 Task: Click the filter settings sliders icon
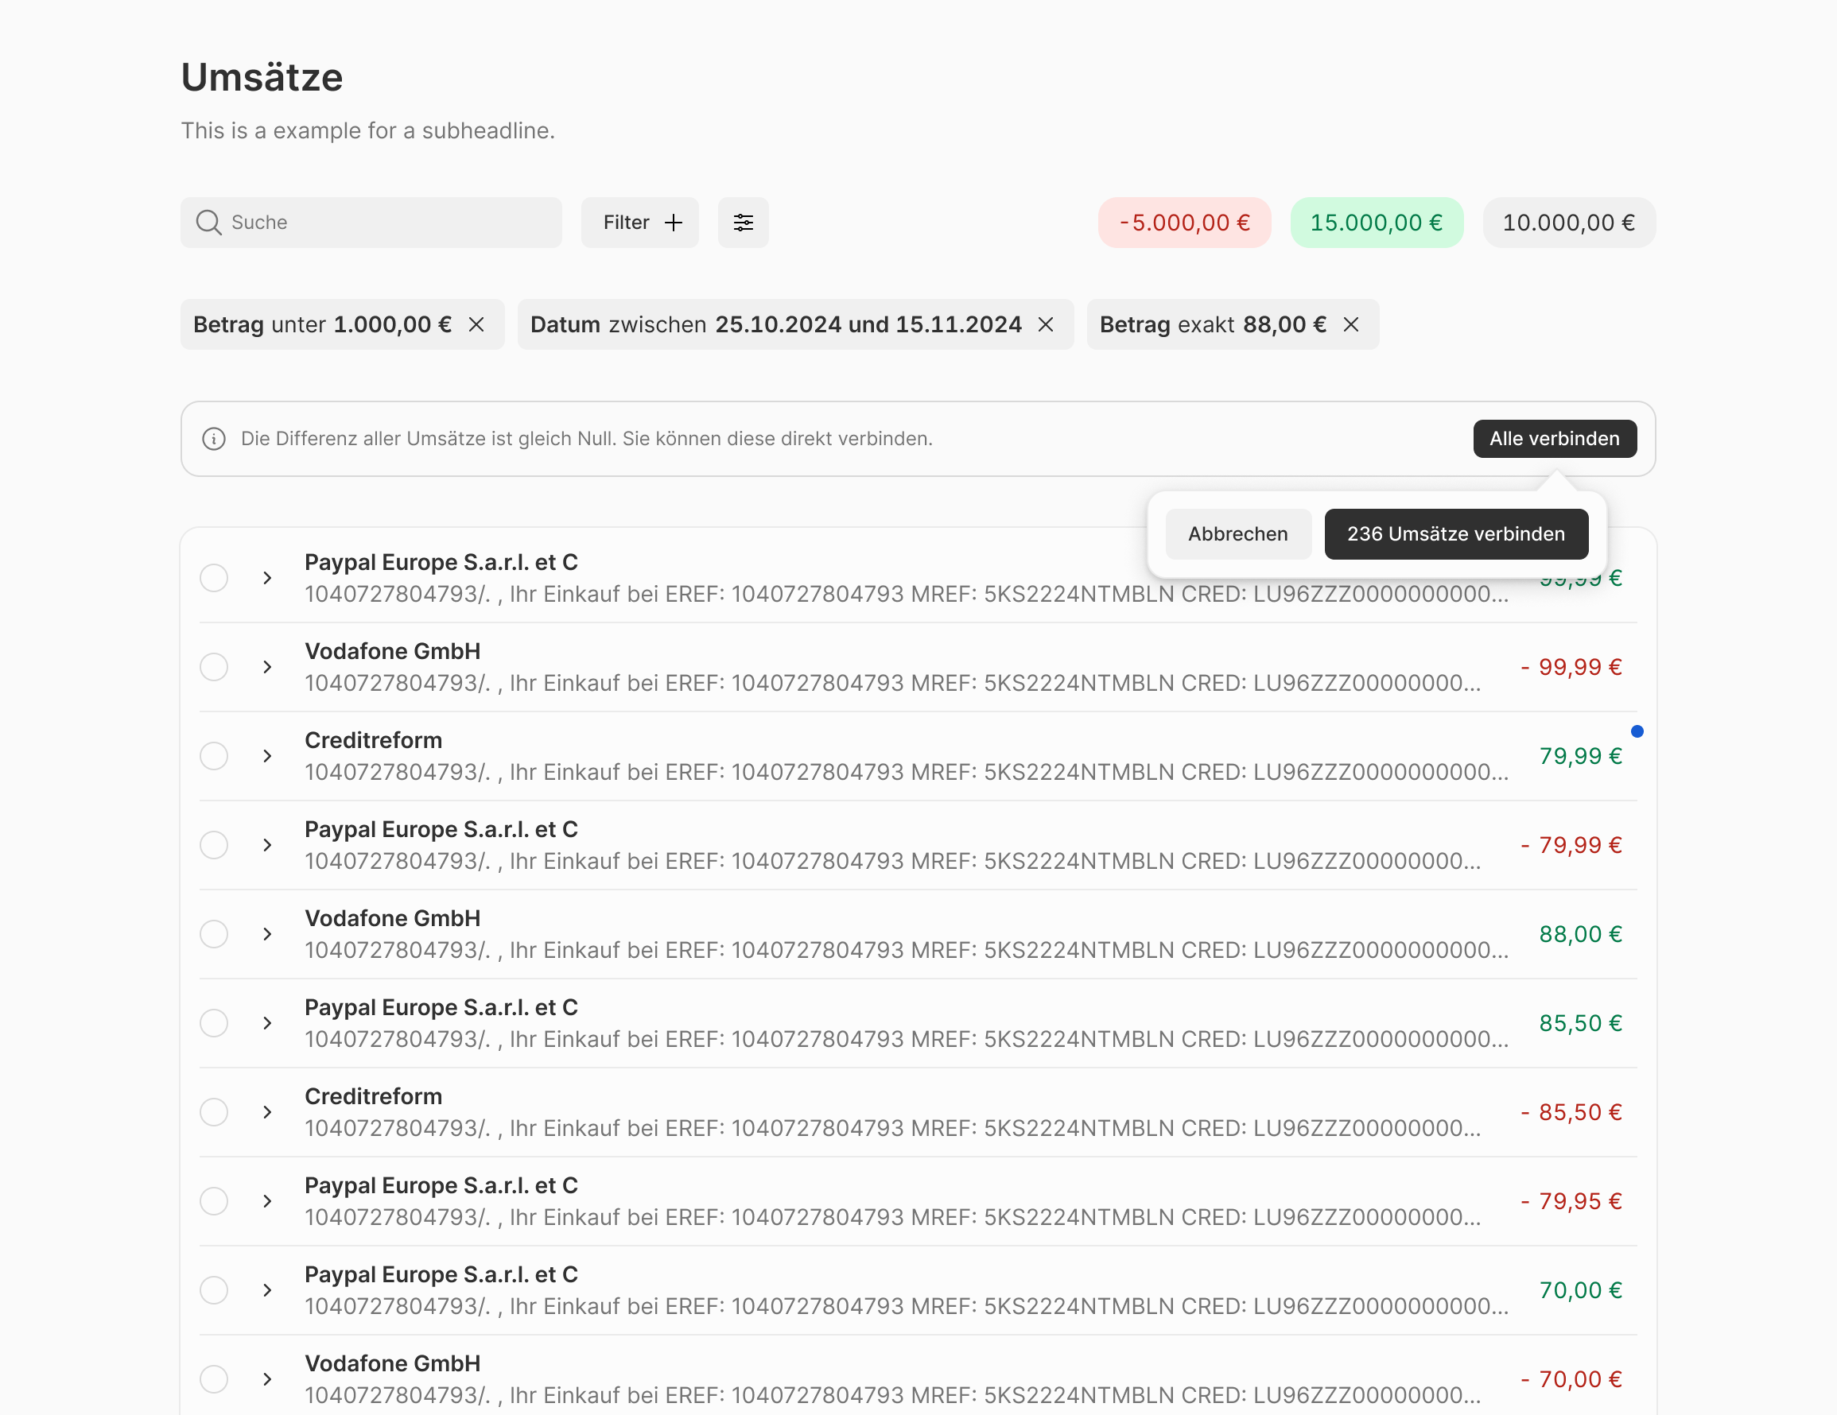(x=743, y=223)
